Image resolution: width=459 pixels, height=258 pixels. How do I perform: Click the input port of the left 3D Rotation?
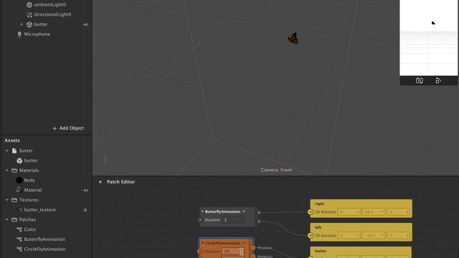tap(311, 236)
